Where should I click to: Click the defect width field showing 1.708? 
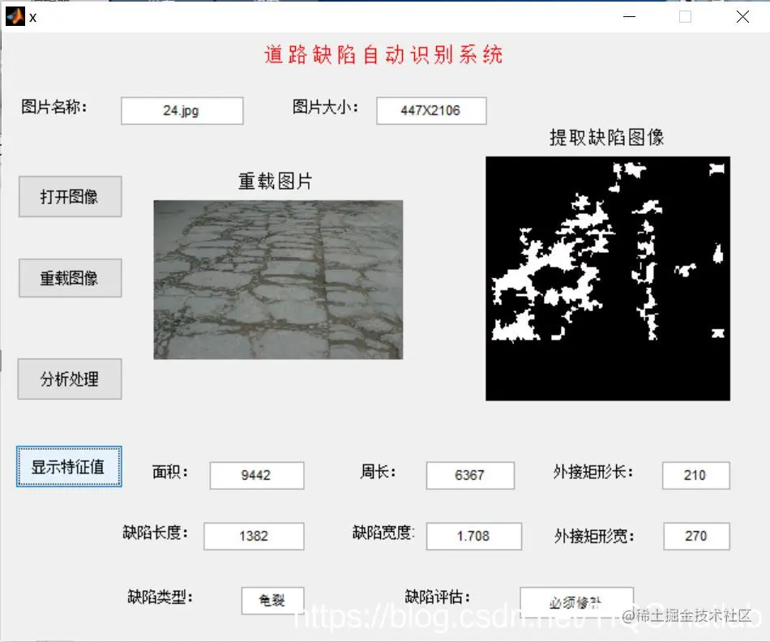(473, 536)
